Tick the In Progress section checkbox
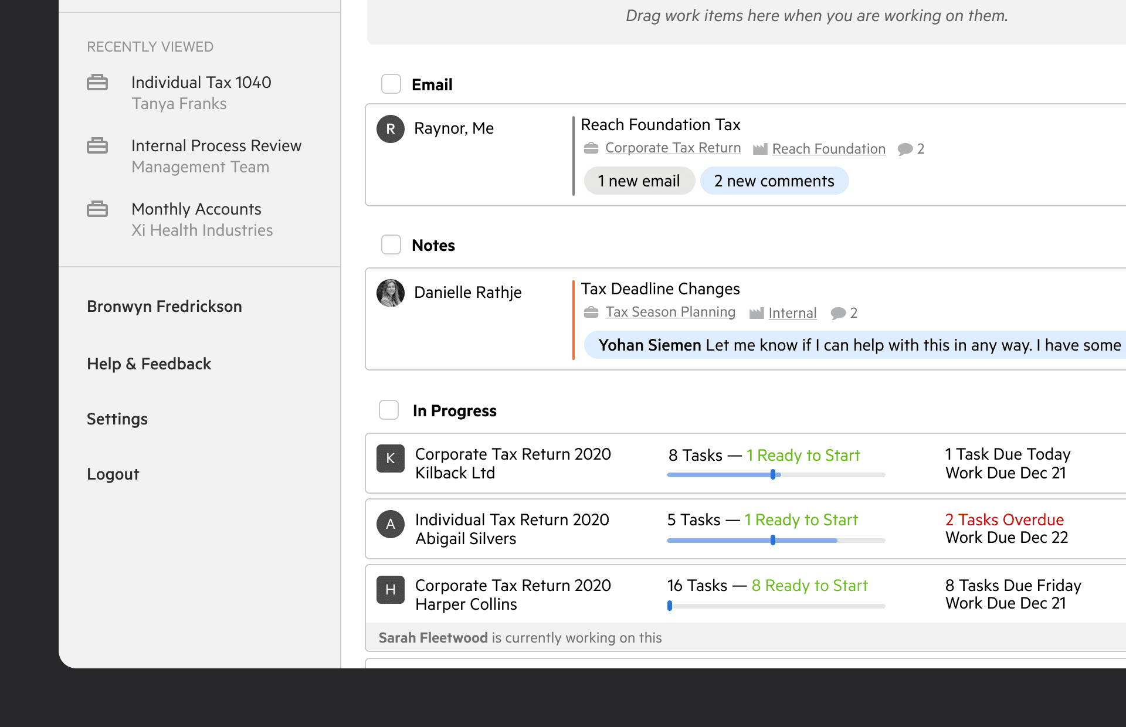Viewport: 1126px width, 727px height. pos(389,410)
